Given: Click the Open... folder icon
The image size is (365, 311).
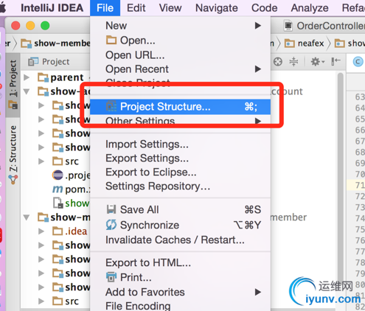Looking at the screenshot, I should click(x=111, y=40).
